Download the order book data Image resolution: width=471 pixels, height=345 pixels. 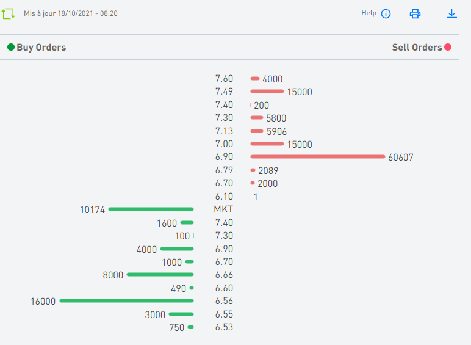click(x=451, y=13)
